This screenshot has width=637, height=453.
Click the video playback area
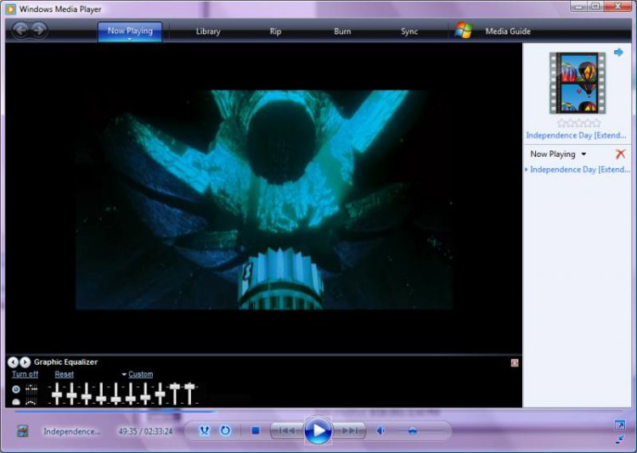[263, 199]
